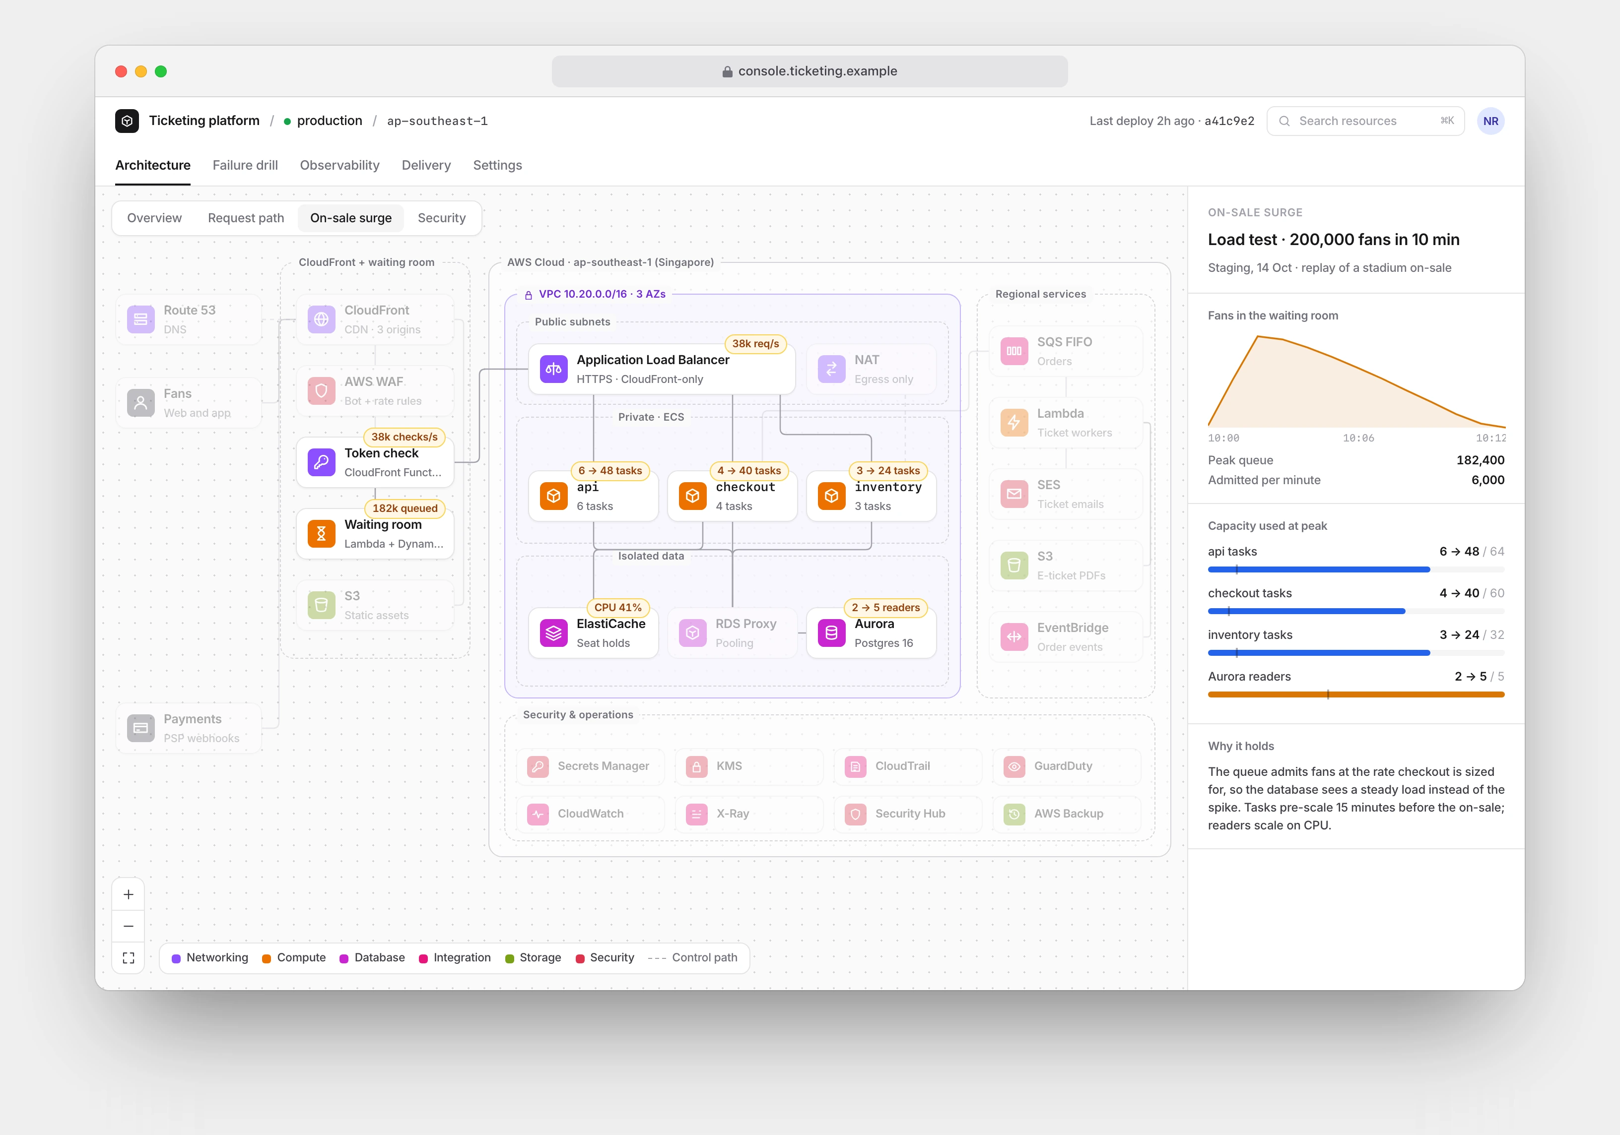Select the ElastiCache layers icon
The height and width of the screenshot is (1135, 1620).
pos(553,633)
